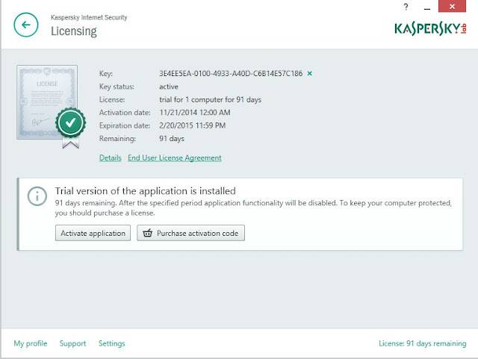This screenshot has width=478, height=359.
Task: Minimize the Kaspersky window
Action: pyautogui.click(x=427, y=8)
